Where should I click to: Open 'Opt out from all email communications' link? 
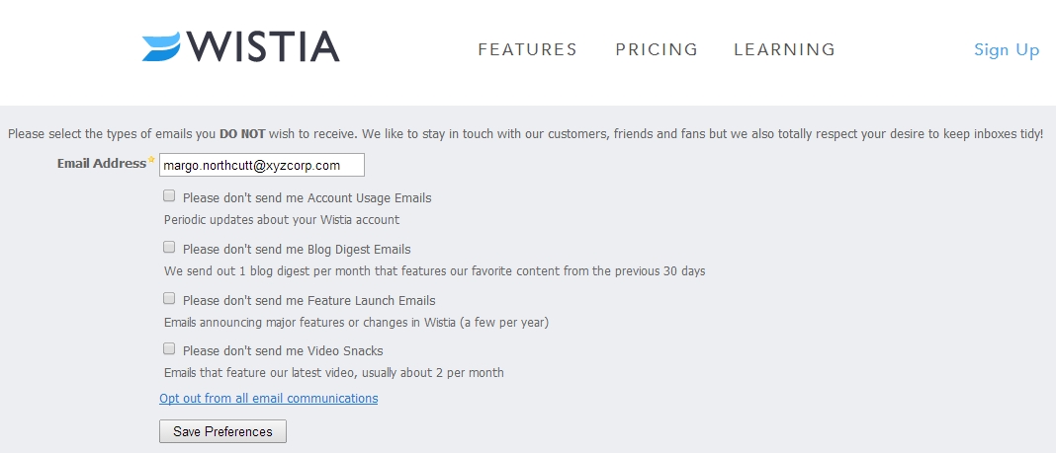tap(269, 399)
